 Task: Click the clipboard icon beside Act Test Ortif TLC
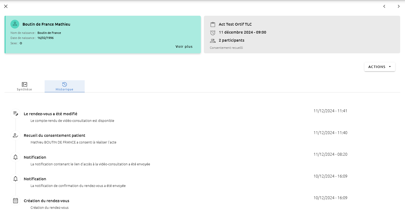[x=213, y=25]
